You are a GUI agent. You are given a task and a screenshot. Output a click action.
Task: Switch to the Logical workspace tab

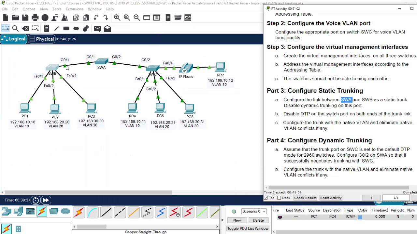13,39
